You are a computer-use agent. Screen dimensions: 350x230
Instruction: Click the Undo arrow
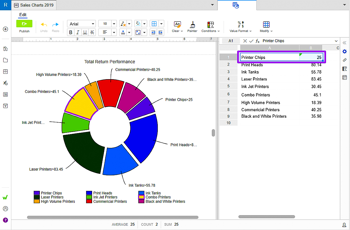pyautogui.click(x=44, y=25)
